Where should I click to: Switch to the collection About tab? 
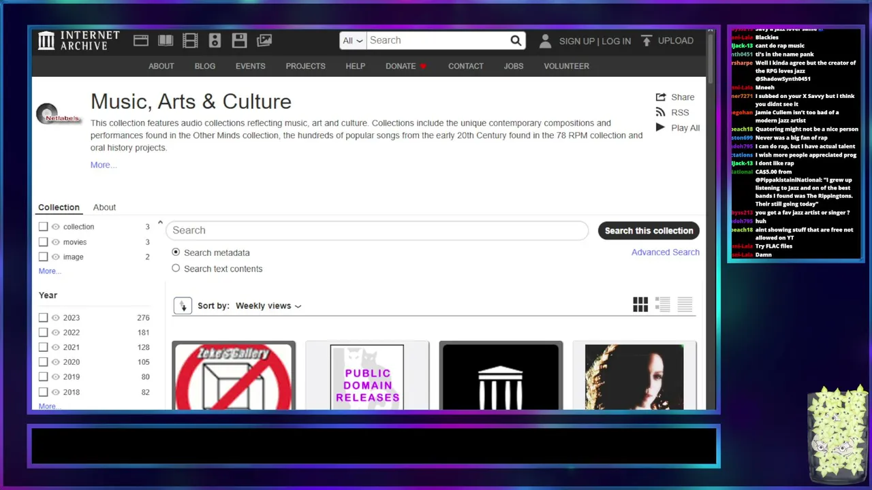[x=104, y=208]
